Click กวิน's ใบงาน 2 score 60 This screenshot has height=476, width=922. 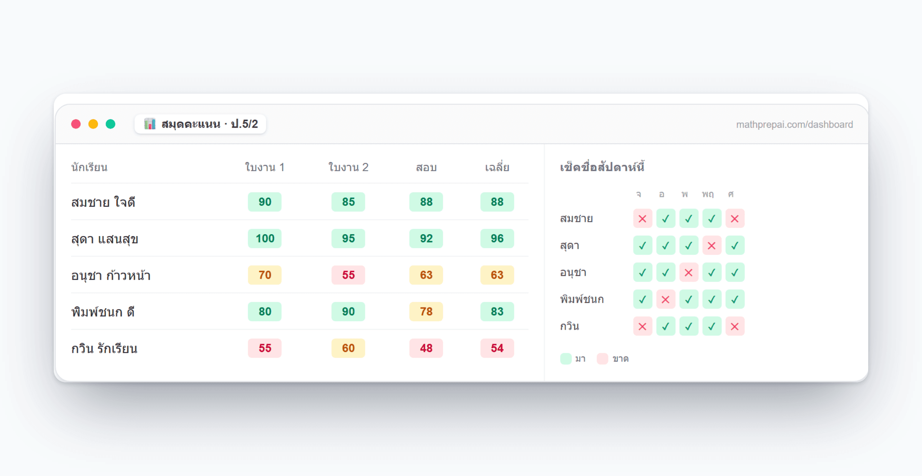tap(348, 348)
